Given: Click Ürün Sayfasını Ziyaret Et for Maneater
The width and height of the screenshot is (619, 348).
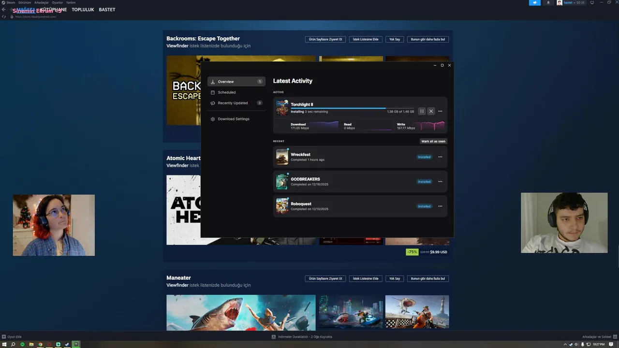Looking at the screenshot, I should 325,278.
